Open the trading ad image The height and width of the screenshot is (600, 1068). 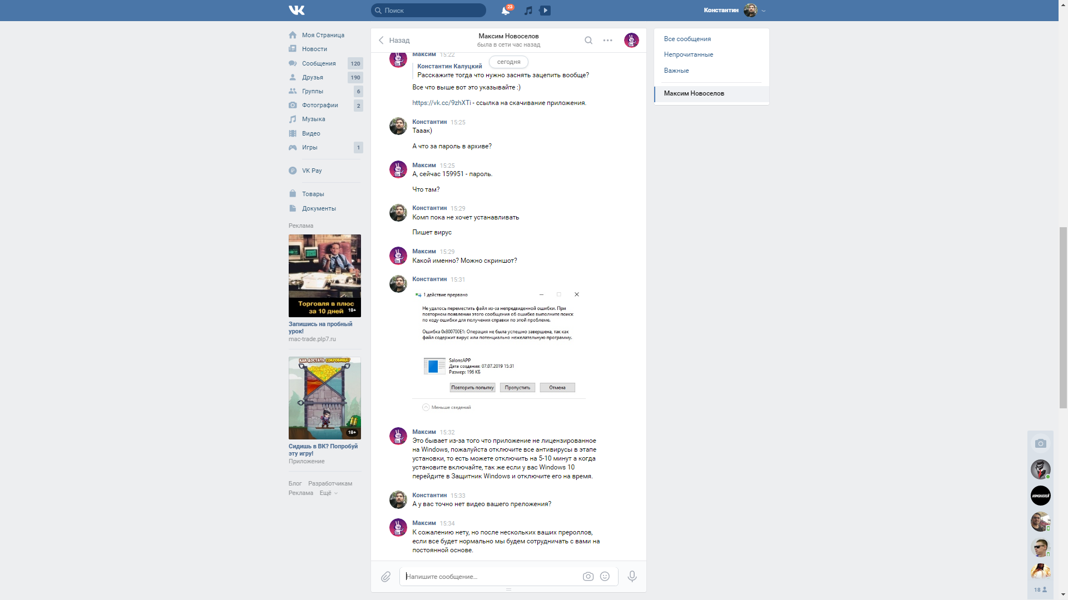325,276
